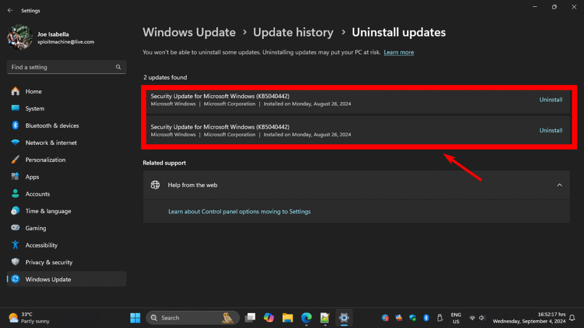
Task: Launch Copilot from the taskbar
Action: 269,318
